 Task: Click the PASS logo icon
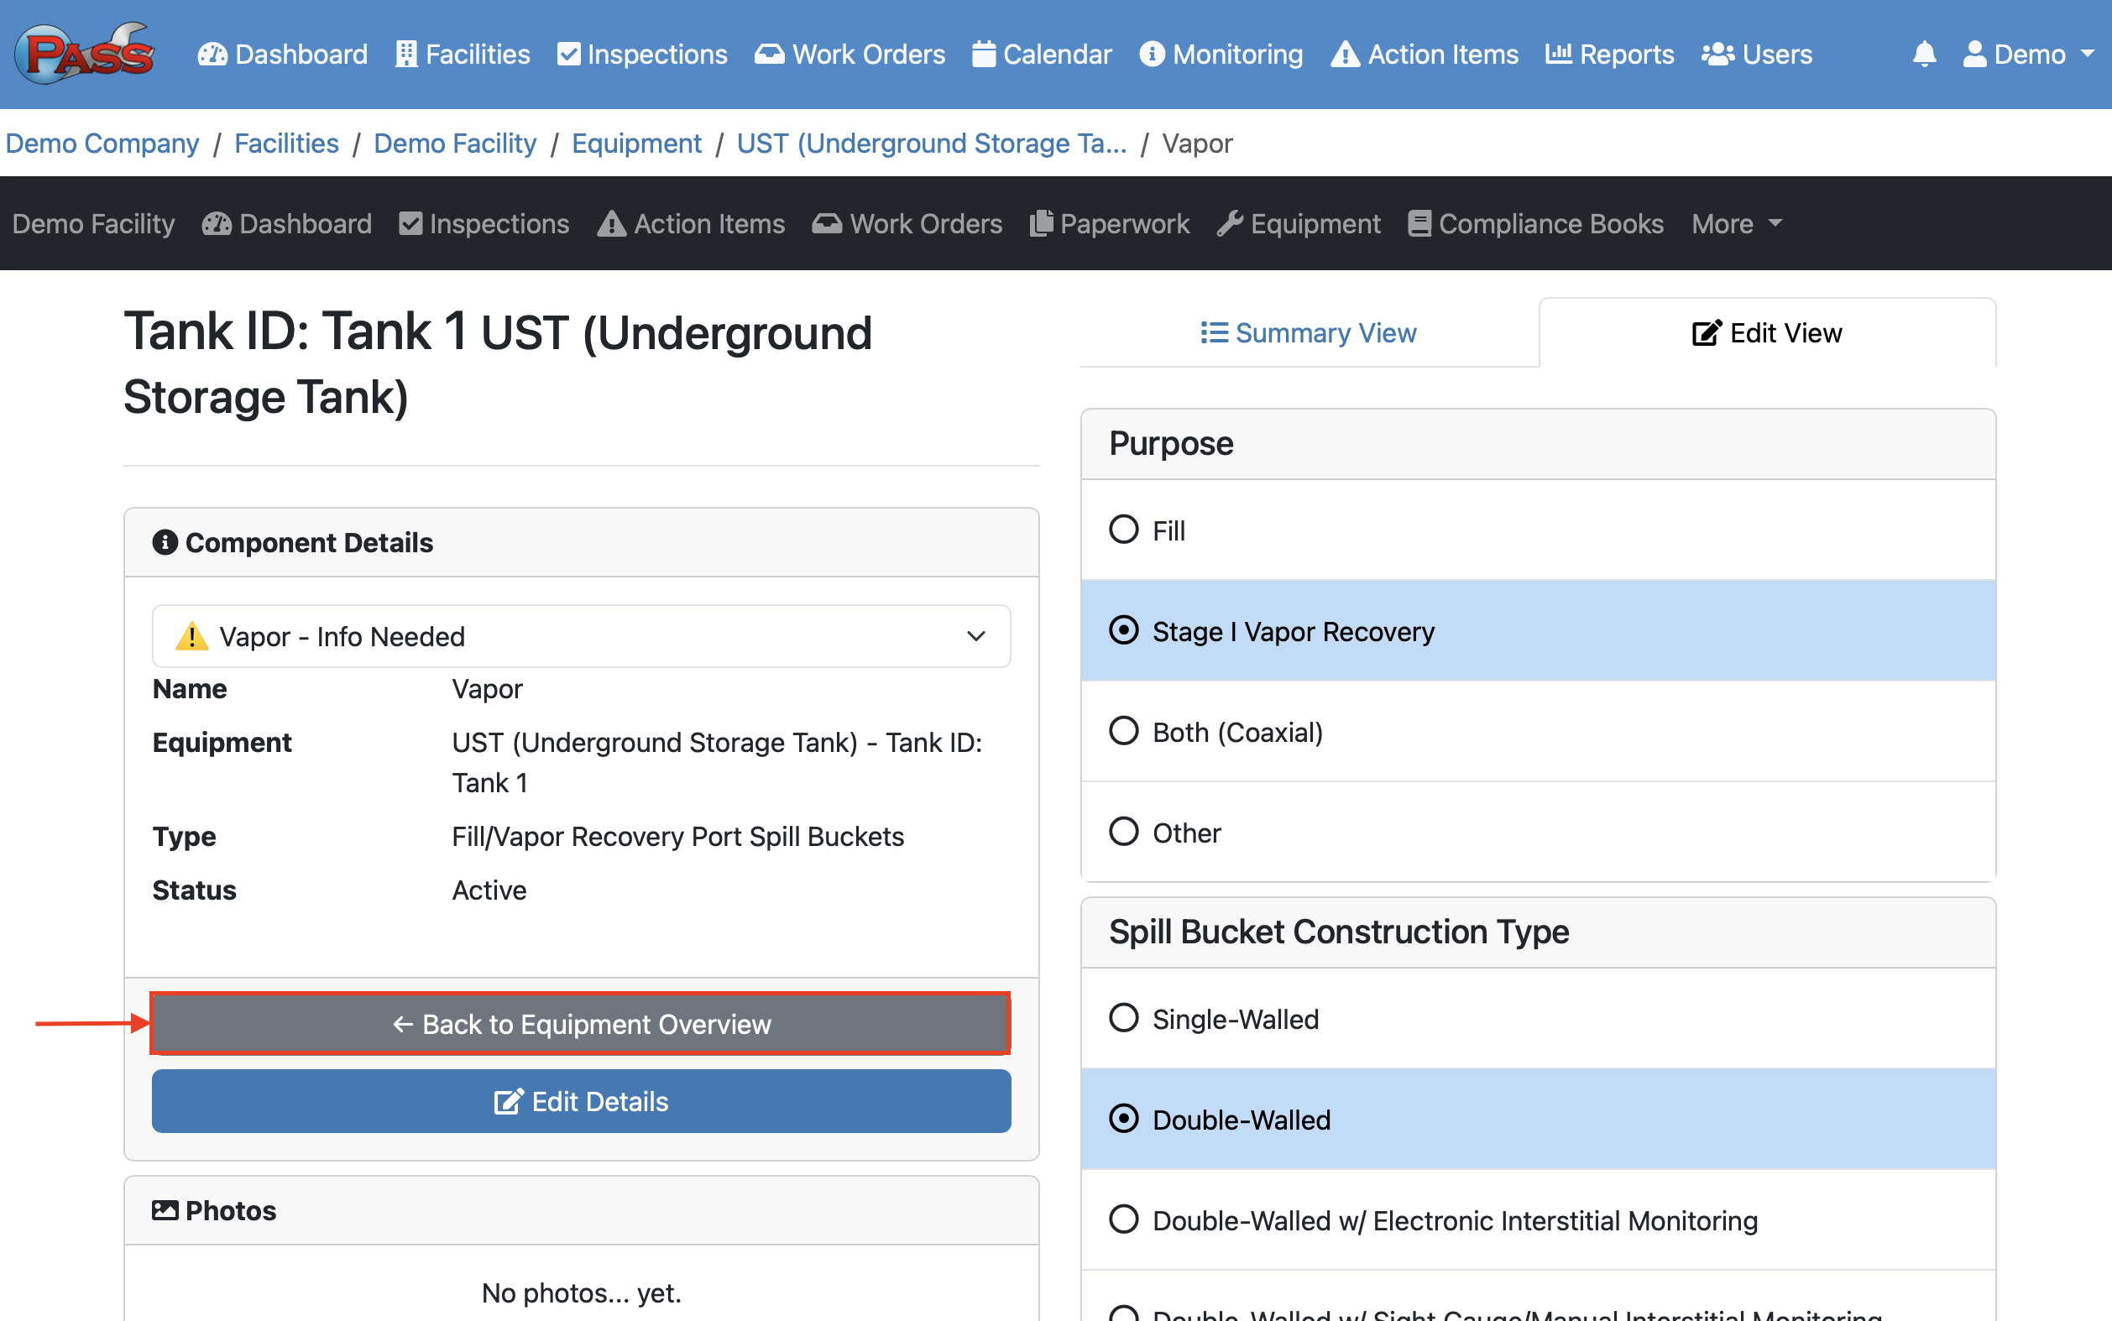pyautogui.click(x=84, y=55)
